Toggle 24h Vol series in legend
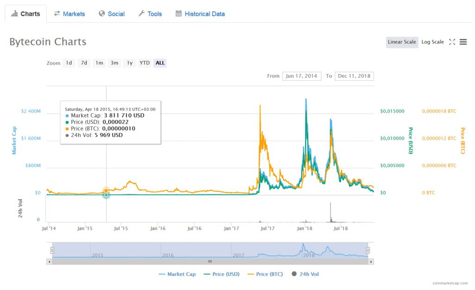This screenshot has height=290, width=475. coord(305,274)
